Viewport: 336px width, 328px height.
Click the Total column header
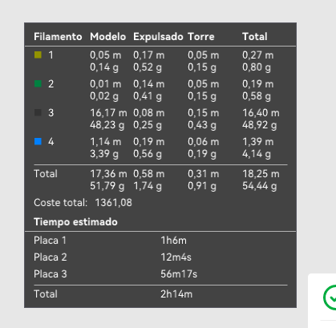tap(254, 37)
